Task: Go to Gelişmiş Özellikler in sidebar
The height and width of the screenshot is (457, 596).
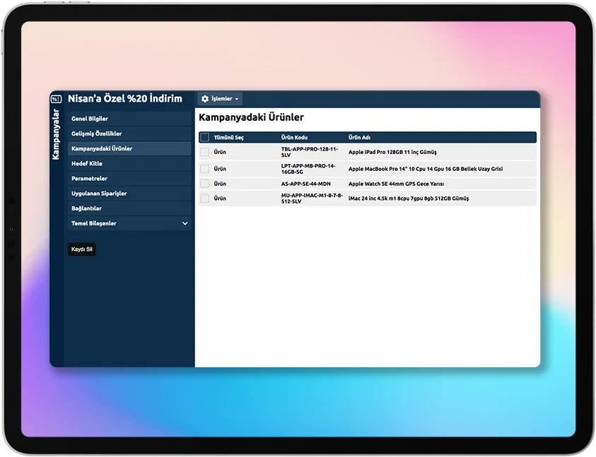Action: point(96,133)
